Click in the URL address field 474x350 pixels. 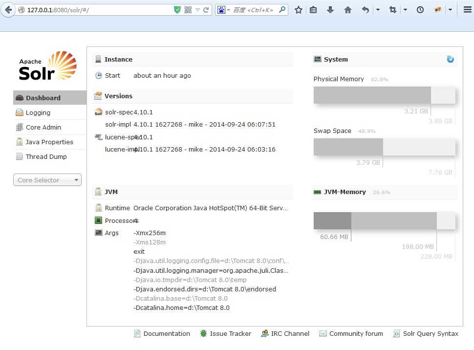(100, 10)
